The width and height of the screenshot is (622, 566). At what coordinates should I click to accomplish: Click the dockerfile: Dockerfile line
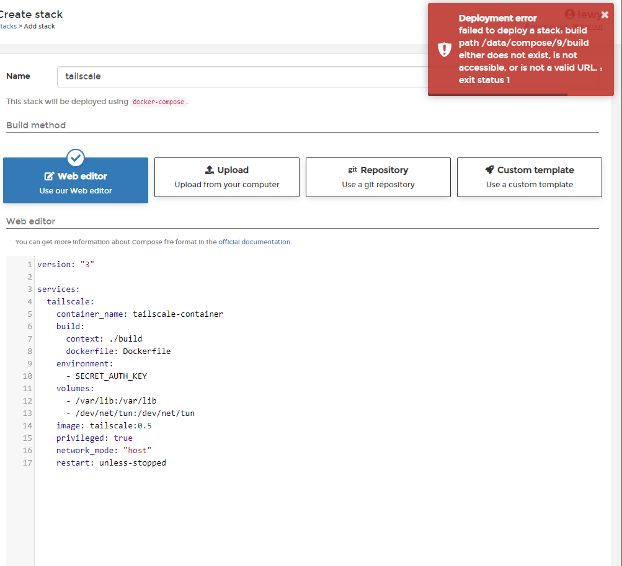point(118,351)
